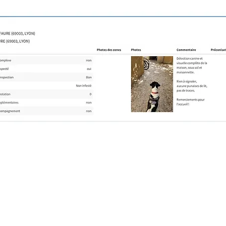226x226 pixels.
Task: Click the 'Photos' column header
Action: coord(136,50)
